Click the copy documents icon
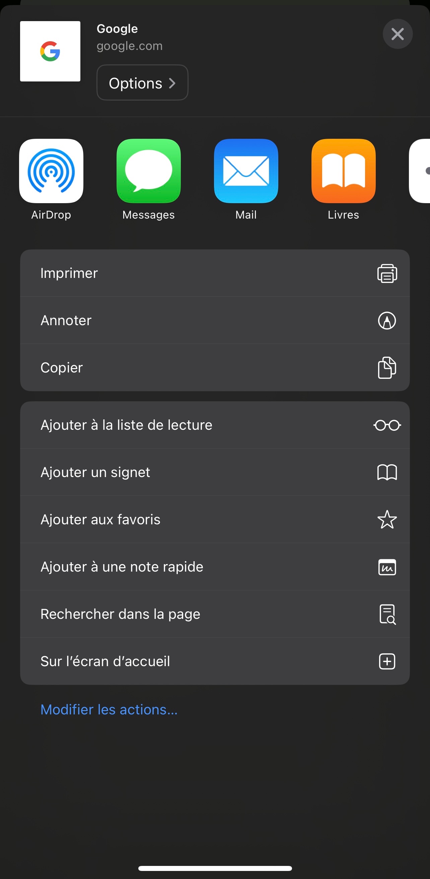430x879 pixels. pos(387,367)
